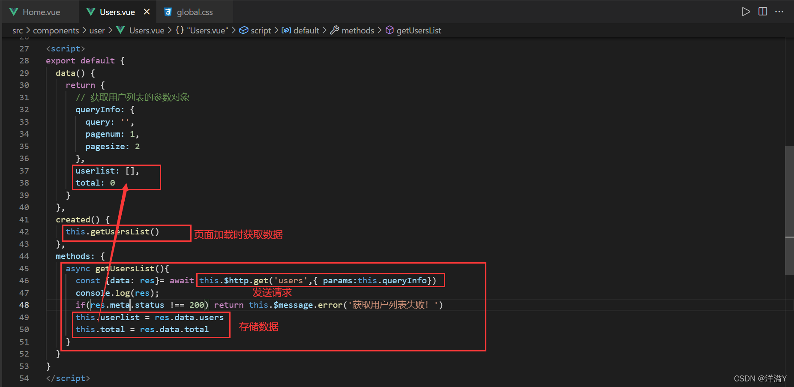
Task: Click 'this.total = res.data.total' line
Action: pyautogui.click(x=142, y=329)
